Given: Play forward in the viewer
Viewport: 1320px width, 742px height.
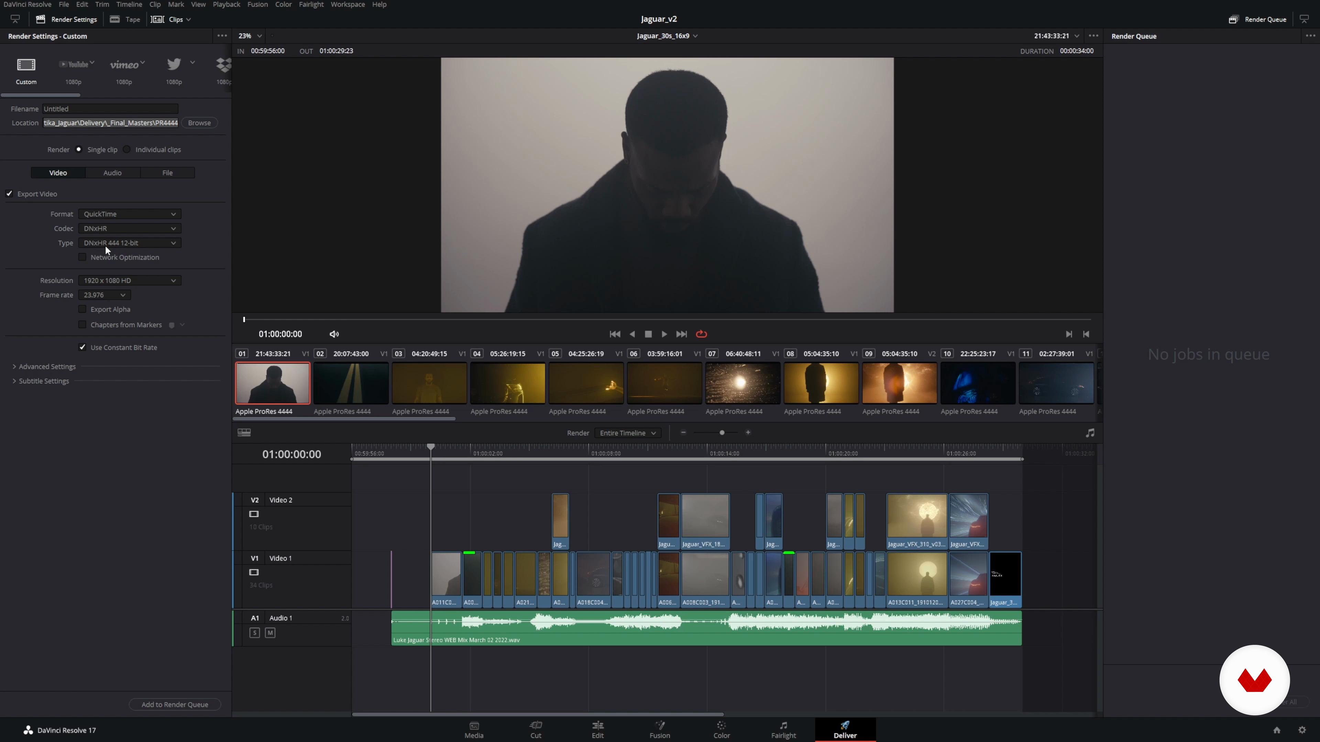Looking at the screenshot, I should pos(664,334).
